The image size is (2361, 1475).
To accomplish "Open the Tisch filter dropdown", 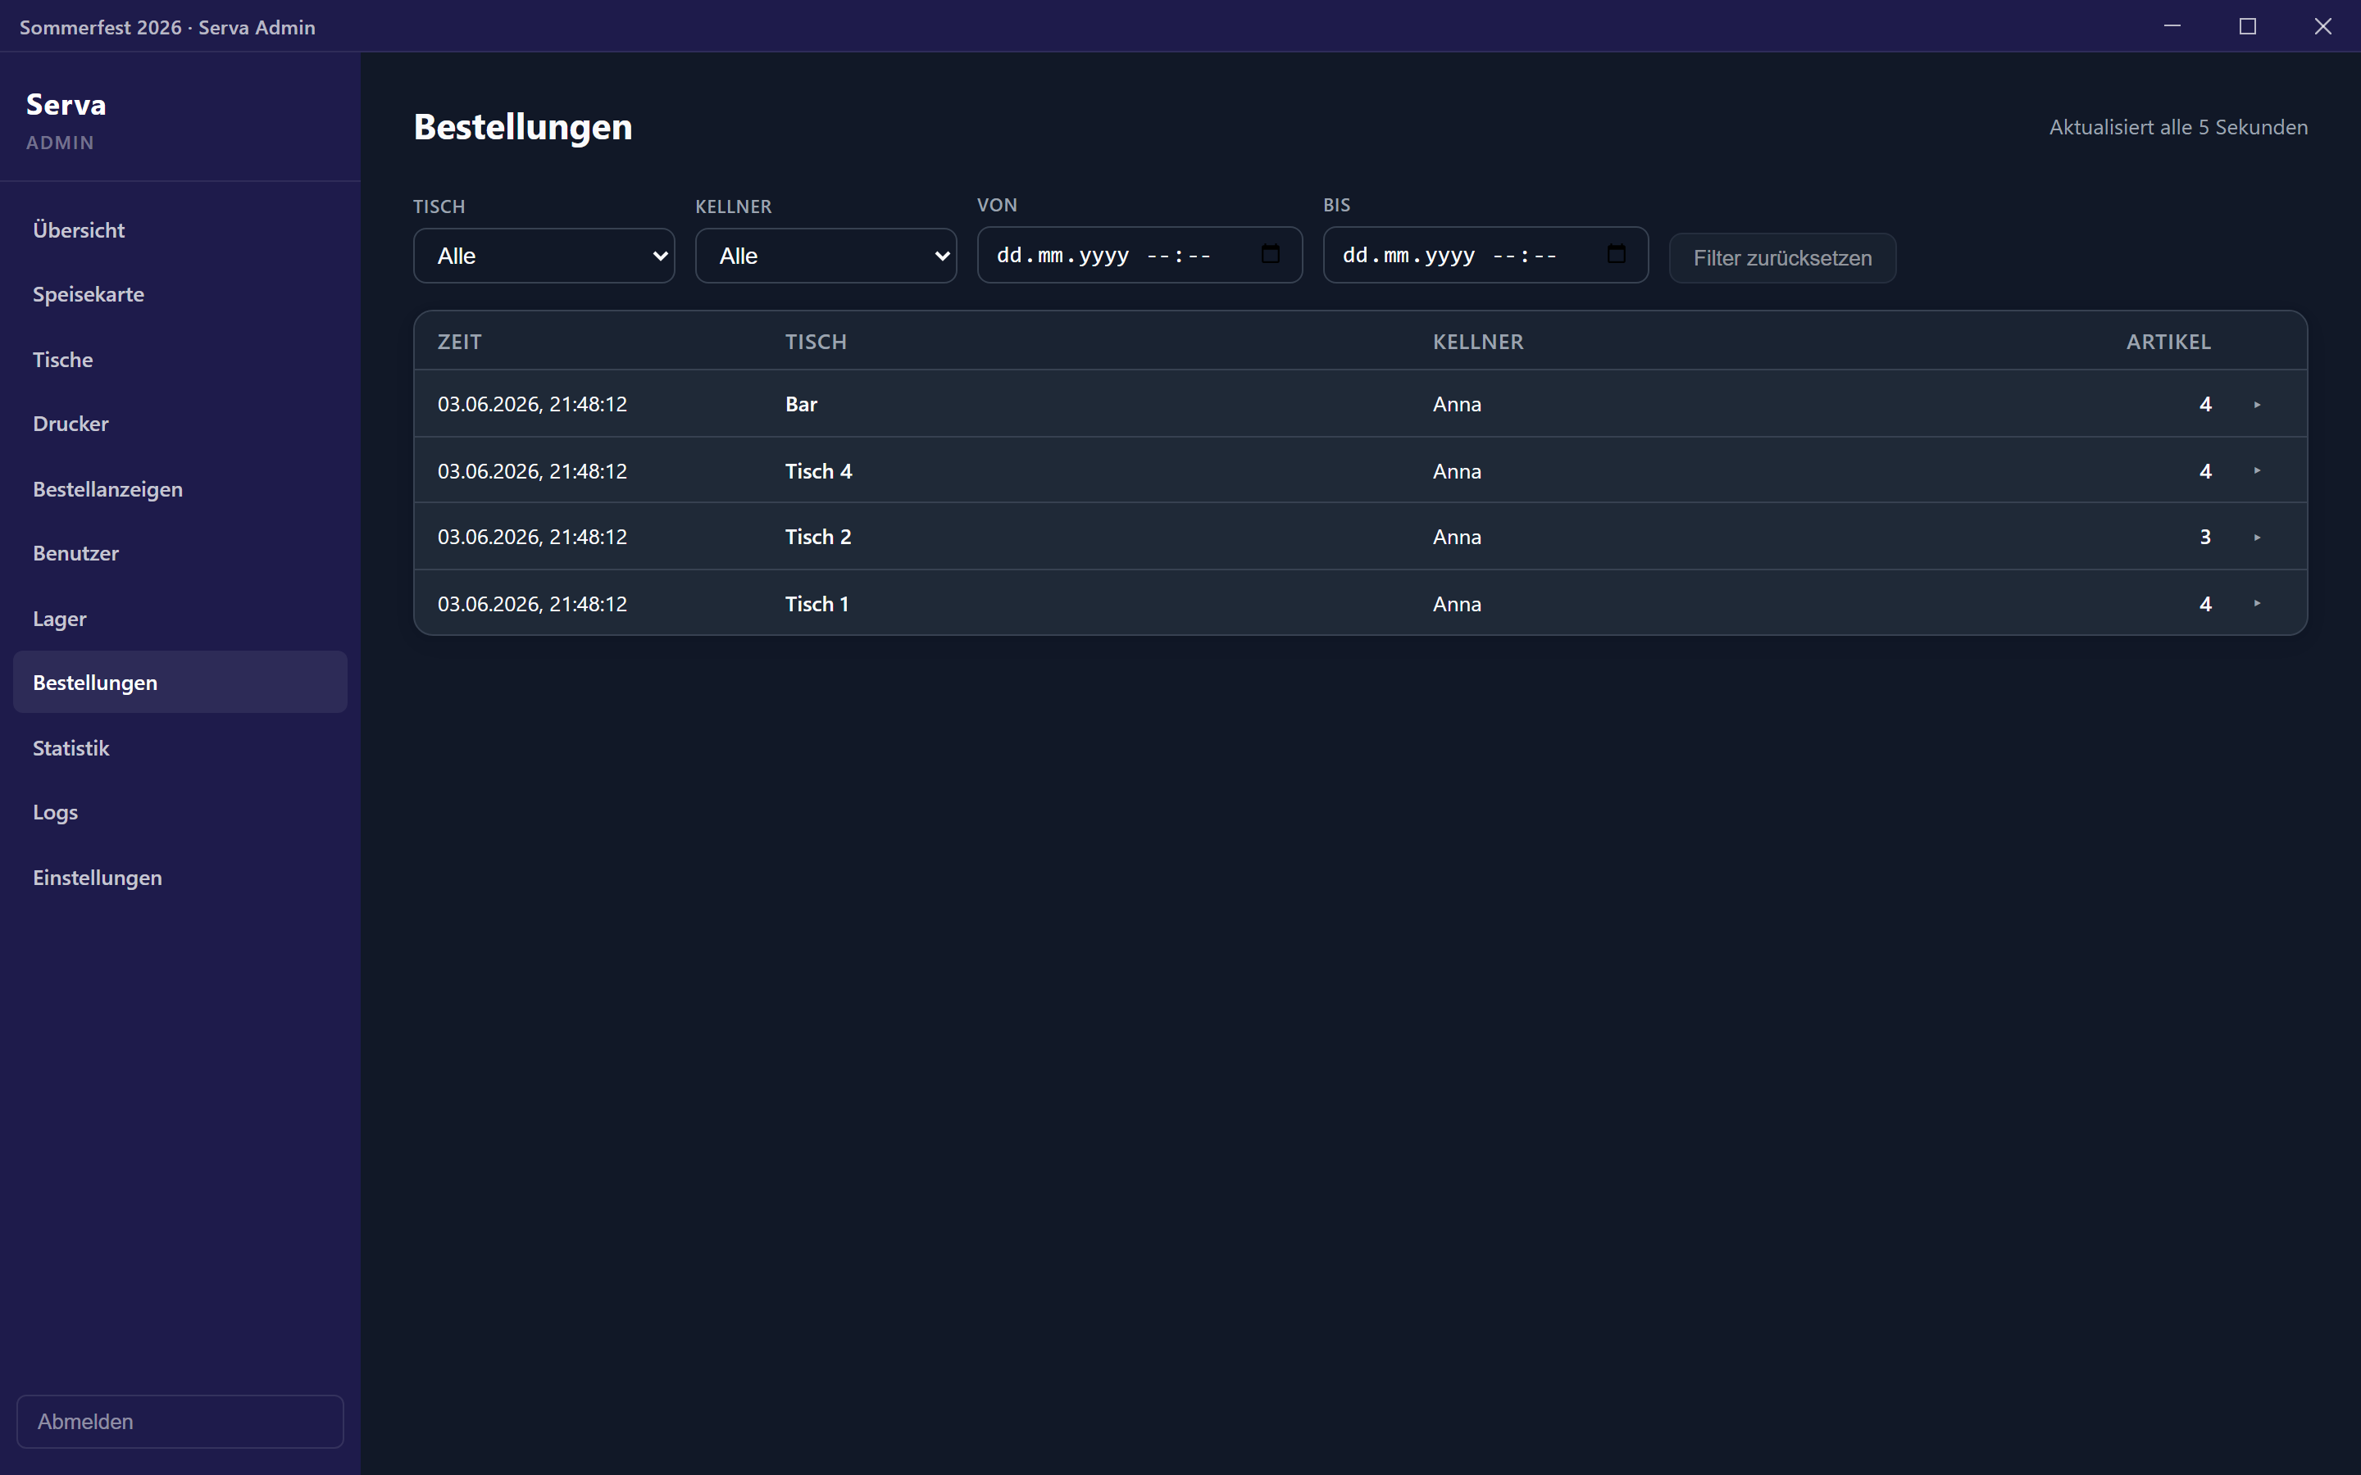I will tap(544, 256).
